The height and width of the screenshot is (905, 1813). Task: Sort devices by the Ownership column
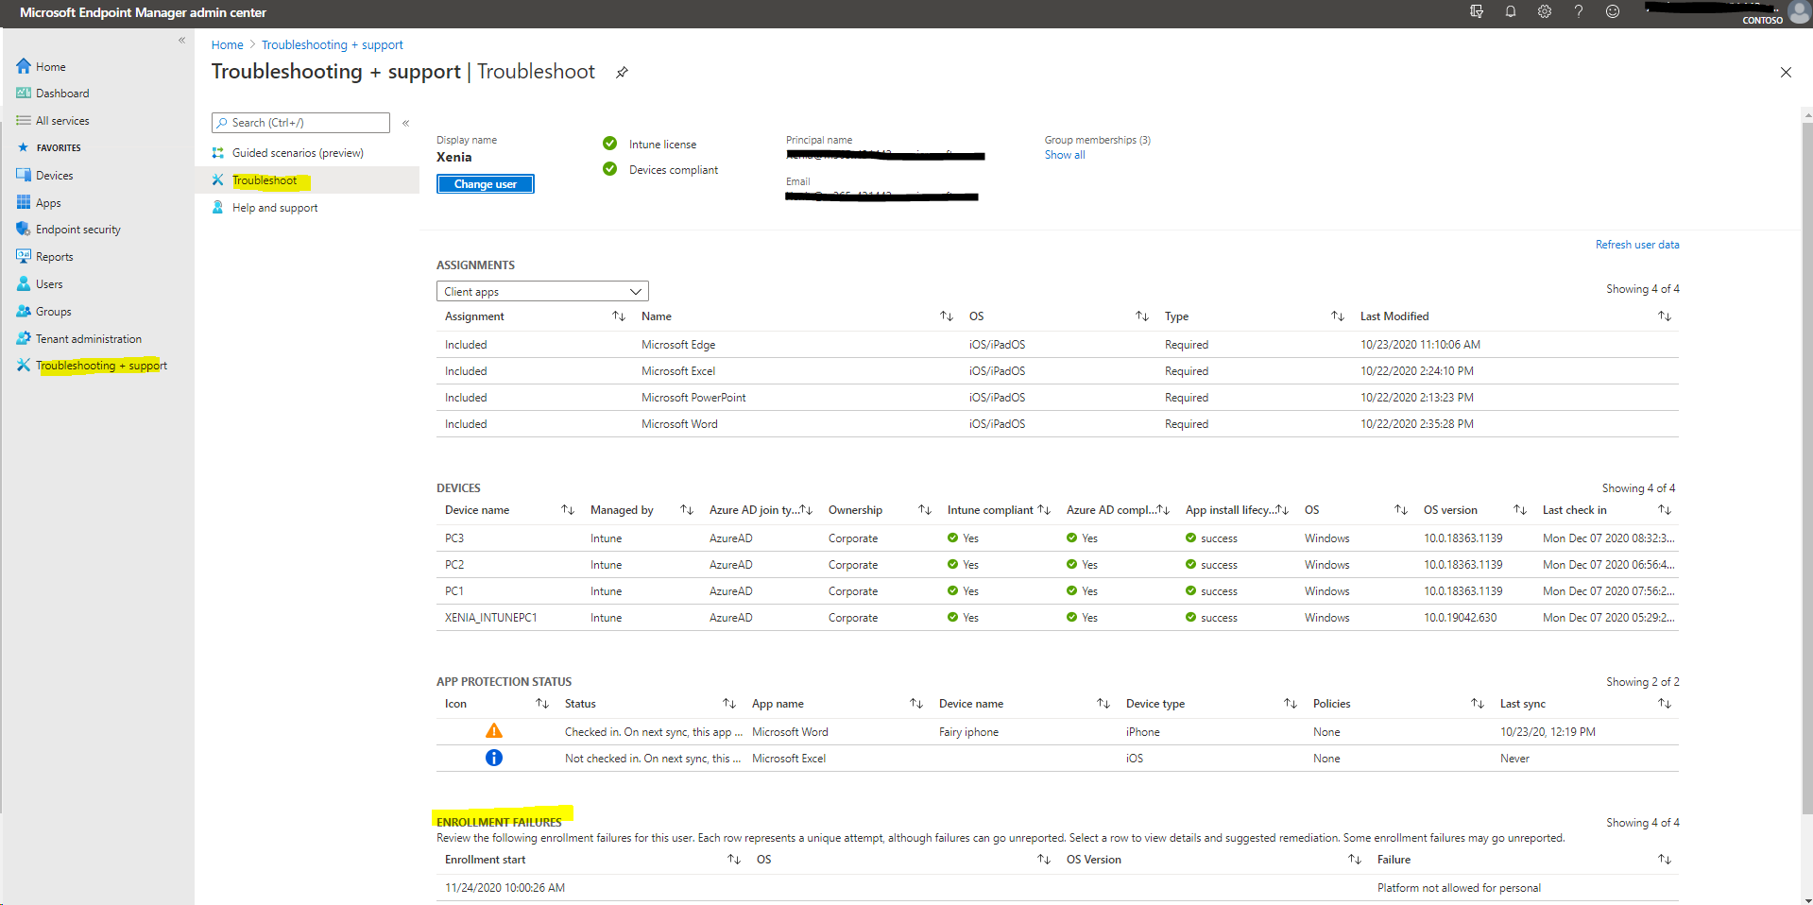tap(925, 510)
